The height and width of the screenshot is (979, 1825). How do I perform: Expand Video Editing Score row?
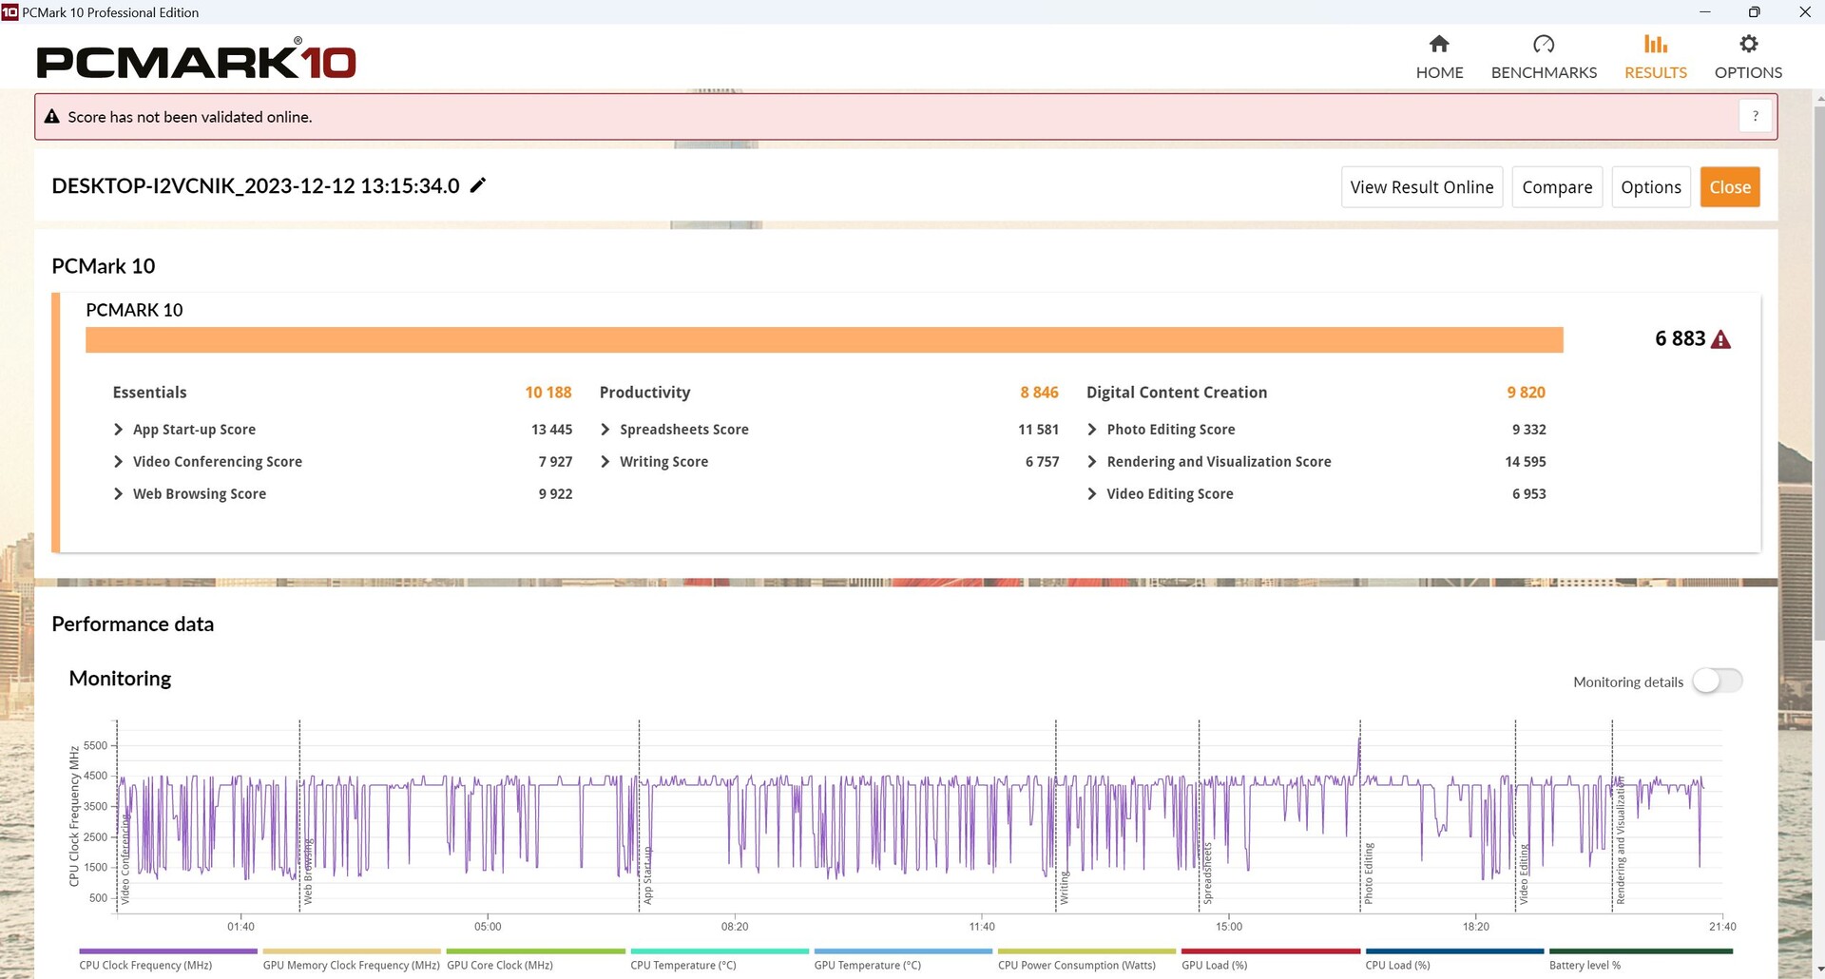(x=1316, y=494)
